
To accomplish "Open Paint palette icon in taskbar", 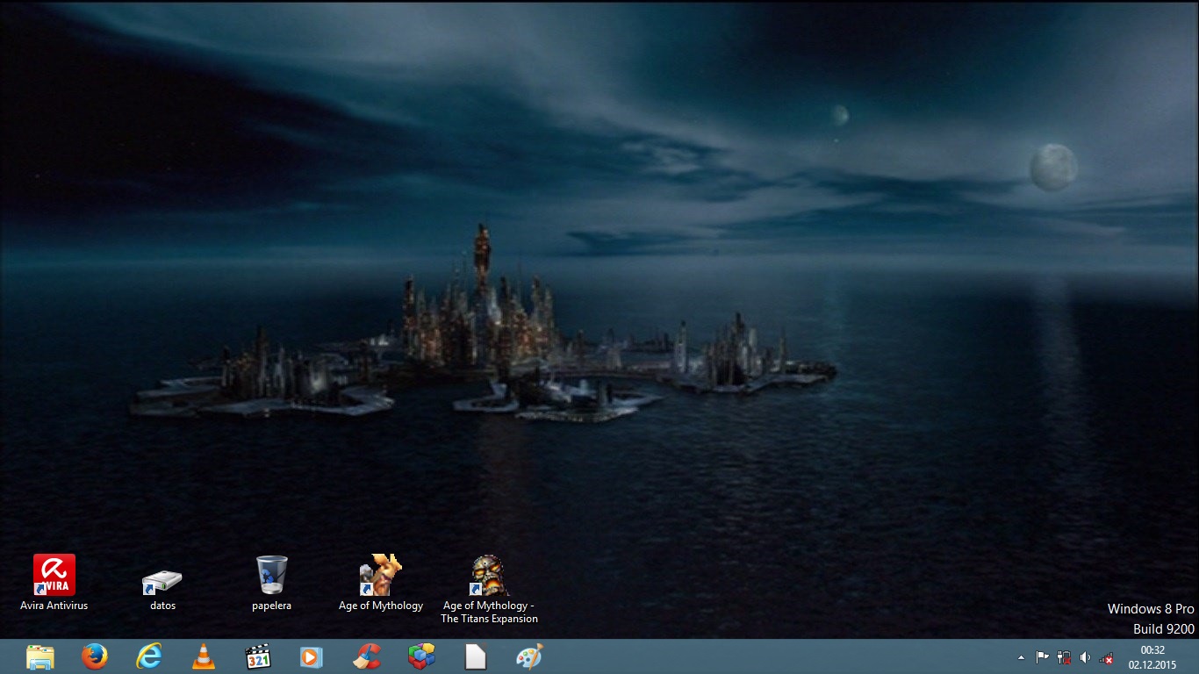I will (529, 656).
